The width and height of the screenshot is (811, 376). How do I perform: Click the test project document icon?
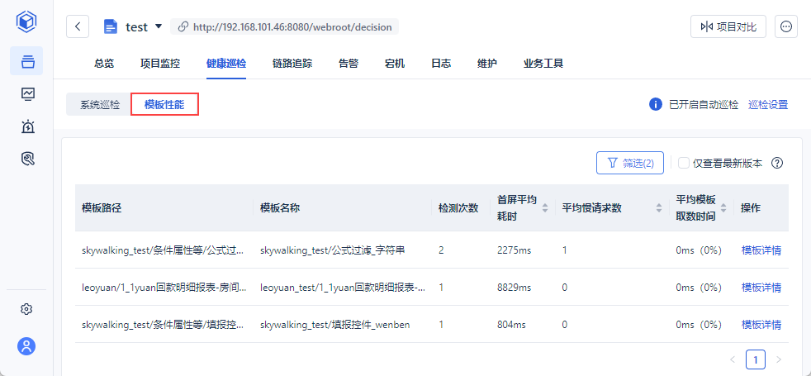(111, 27)
